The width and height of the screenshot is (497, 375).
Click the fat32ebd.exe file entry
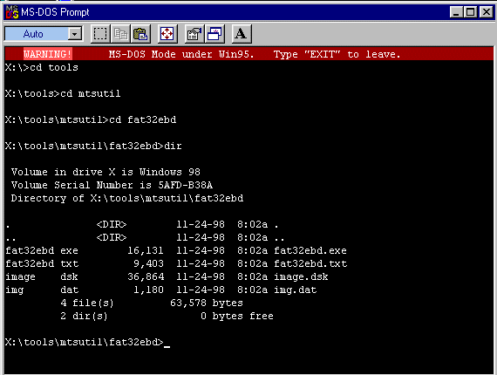tap(176, 251)
